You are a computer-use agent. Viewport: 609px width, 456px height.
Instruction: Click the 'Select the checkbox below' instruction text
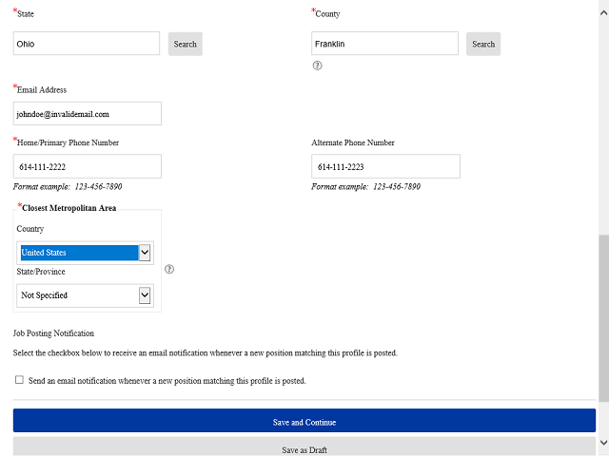pos(206,352)
